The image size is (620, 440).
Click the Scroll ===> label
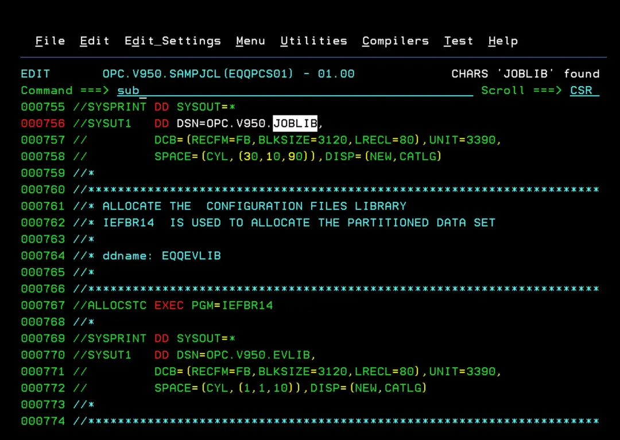[521, 91]
